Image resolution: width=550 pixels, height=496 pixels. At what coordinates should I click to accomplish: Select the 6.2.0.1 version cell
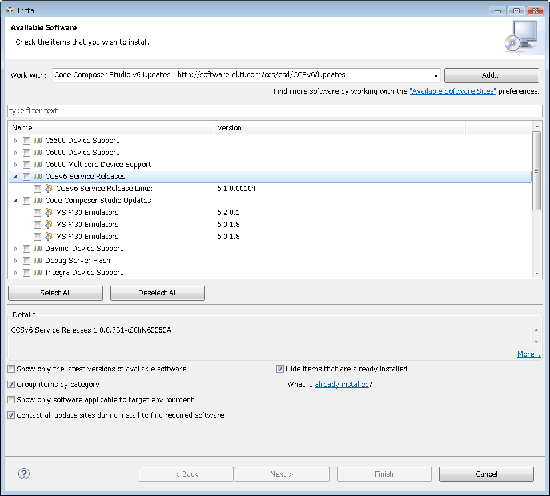coord(228,213)
